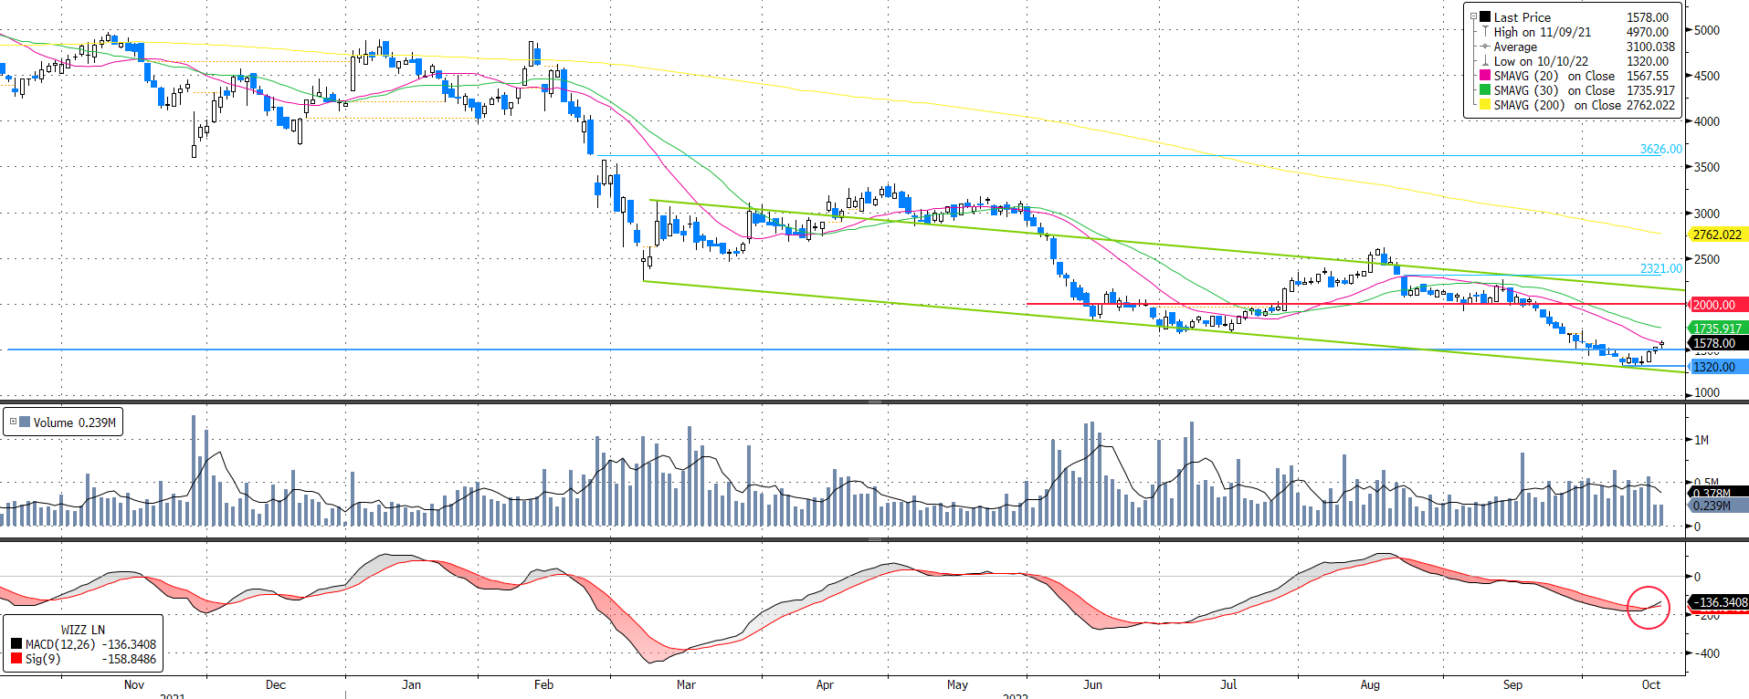The image size is (1749, 699).
Task: Click the 3100.038 average value in legend
Action: 1650,47
